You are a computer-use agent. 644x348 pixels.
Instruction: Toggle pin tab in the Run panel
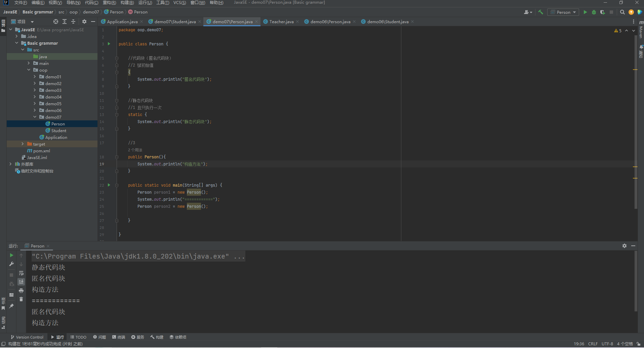[x=11, y=306]
